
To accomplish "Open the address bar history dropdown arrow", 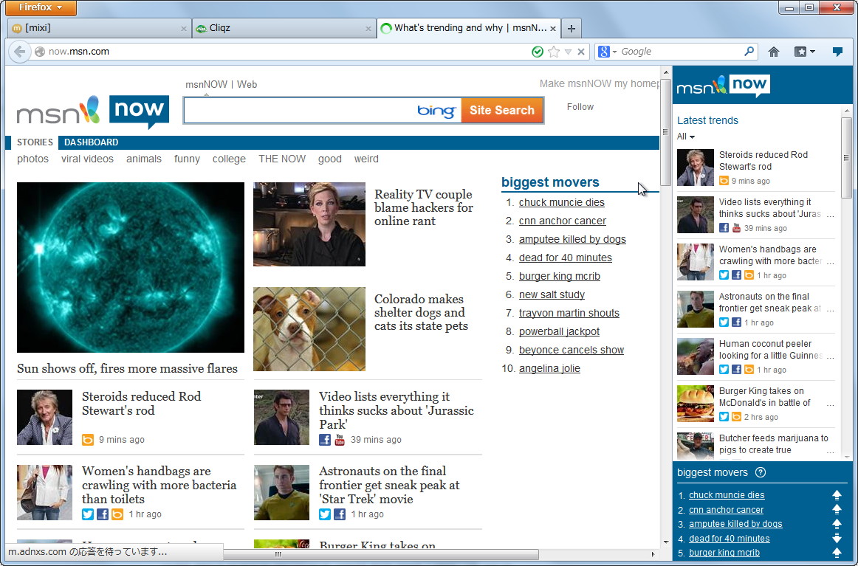I will 568,52.
